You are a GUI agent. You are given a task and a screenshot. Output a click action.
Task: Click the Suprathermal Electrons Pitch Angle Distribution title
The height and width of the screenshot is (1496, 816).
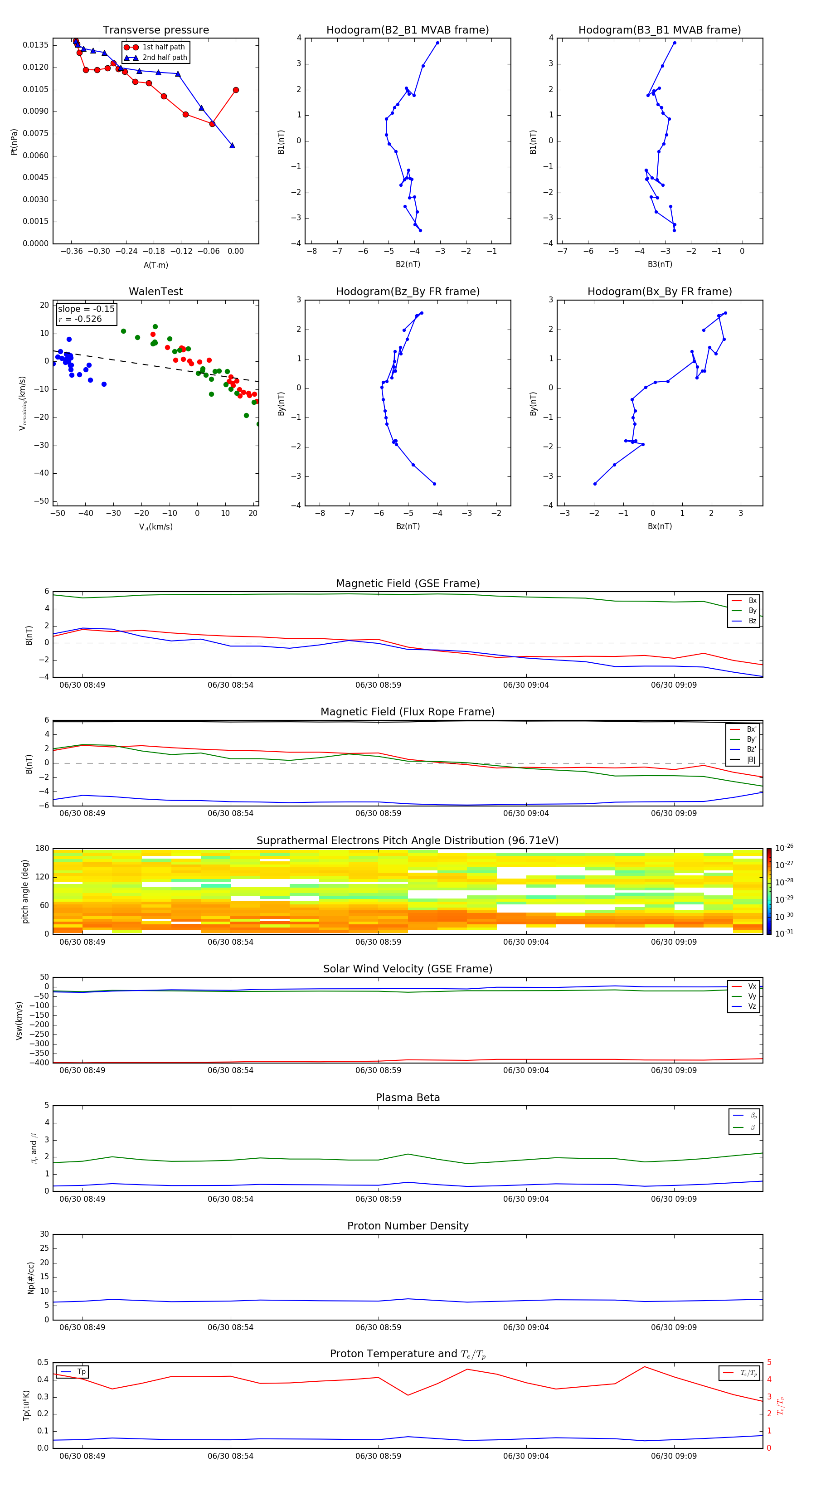click(408, 841)
